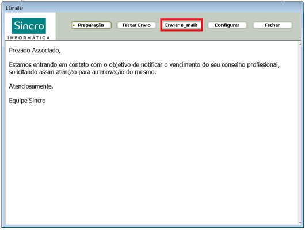
Task: Select the Preparação step button
Action: (x=91, y=25)
